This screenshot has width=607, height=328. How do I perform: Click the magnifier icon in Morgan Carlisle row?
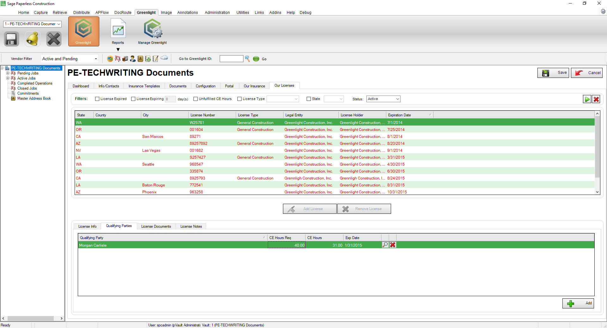click(385, 245)
